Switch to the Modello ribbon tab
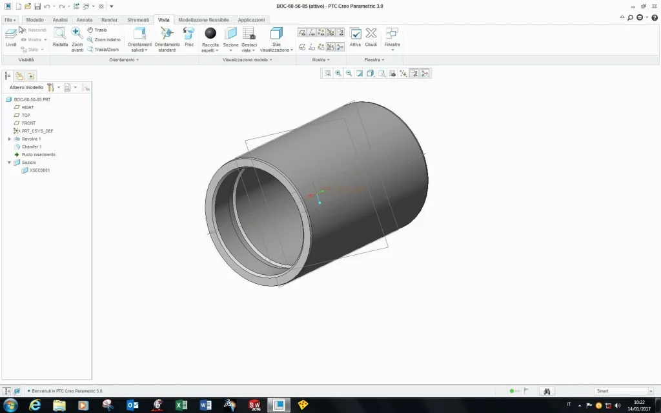The height and width of the screenshot is (413, 661). [35, 20]
